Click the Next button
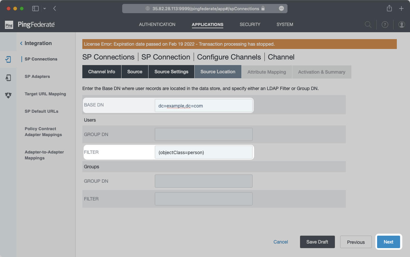The image size is (410, 257). click(388, 242)
